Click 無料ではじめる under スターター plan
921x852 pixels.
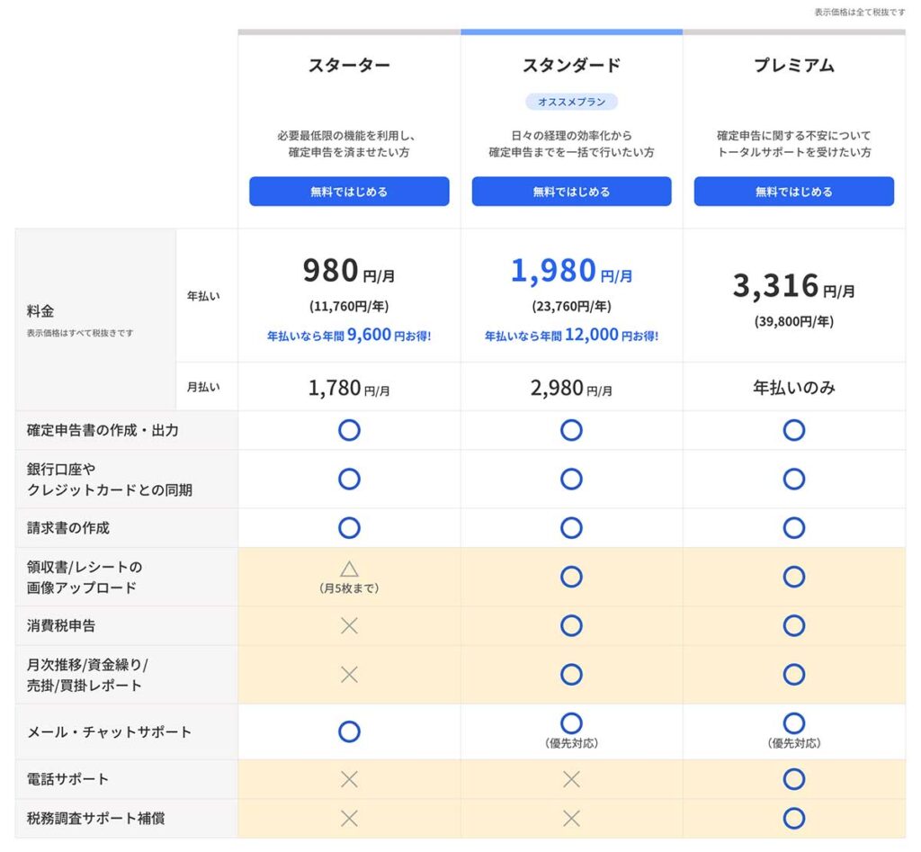click(349, 192)
